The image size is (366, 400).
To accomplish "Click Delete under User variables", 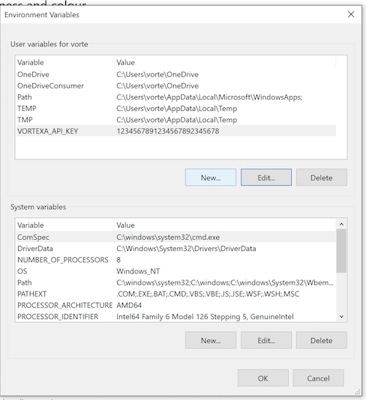I will (322, 178).
